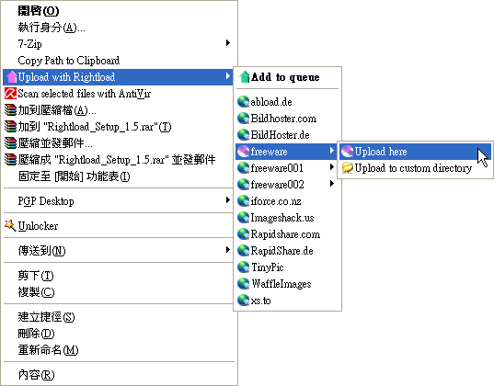Click the globe icon next to Bildhoster.com

tap(243, 119)
